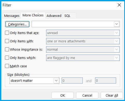
Task: Open the 'one or more attachments' dropdown
Action: pyautogui.click(x=83, y=41)
